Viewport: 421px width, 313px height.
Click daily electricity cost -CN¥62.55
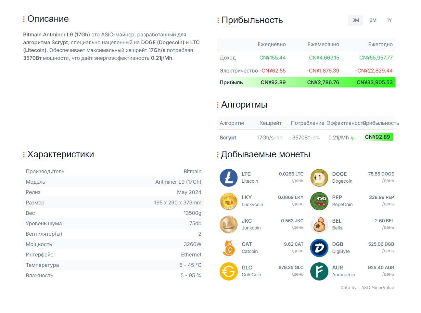pyautogui.click(x=272, y=71)
